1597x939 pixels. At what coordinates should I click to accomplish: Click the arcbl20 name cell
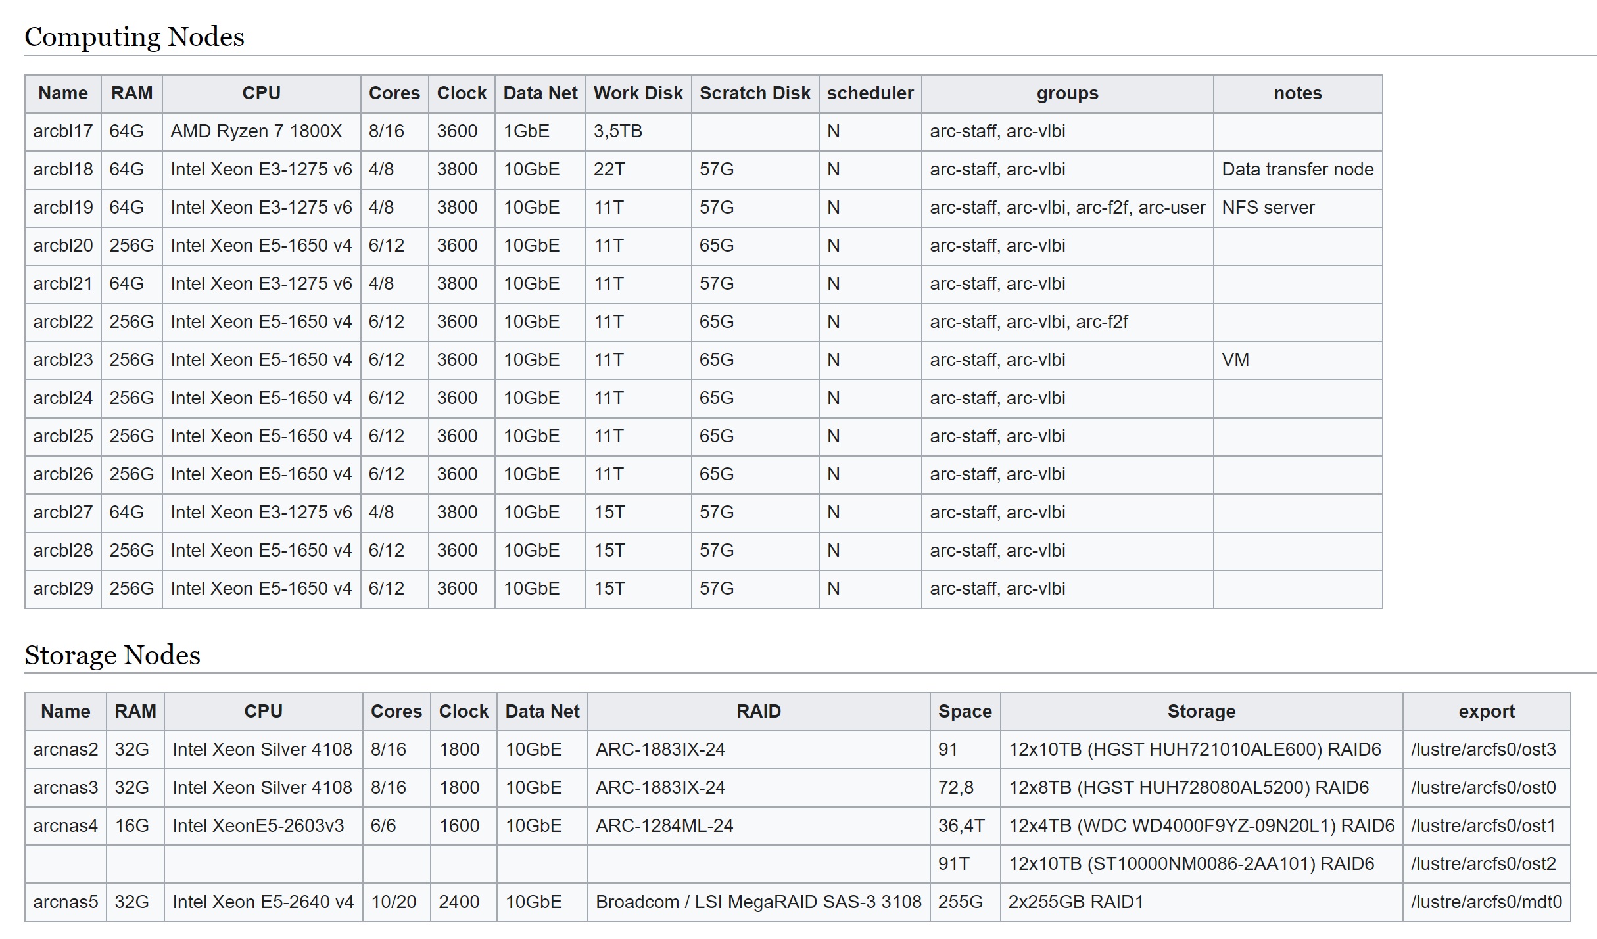(63, 246)
